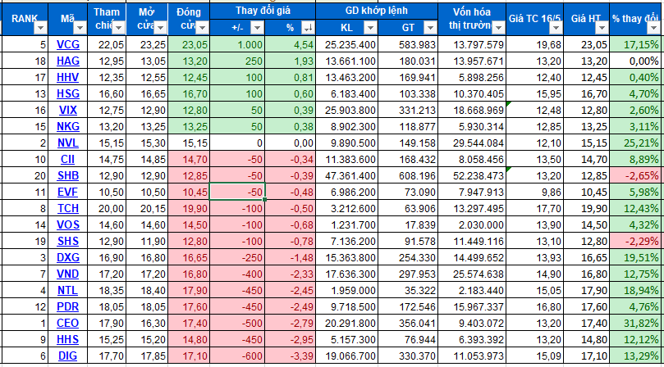Open the HAG stock link

coord(68,61)
